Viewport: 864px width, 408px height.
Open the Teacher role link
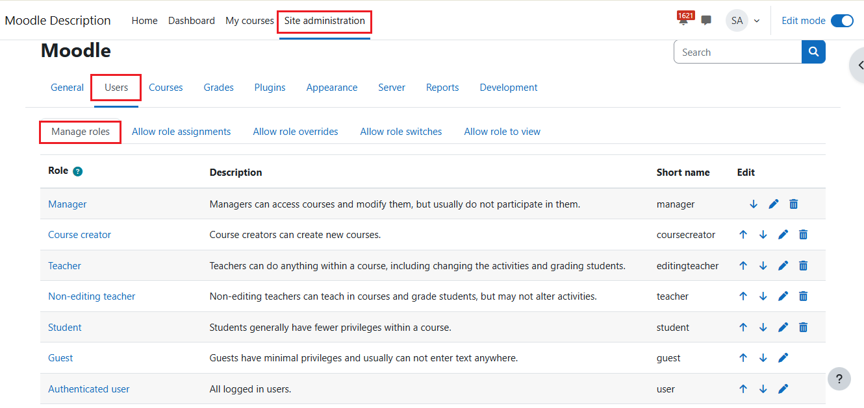click(x=64, y=266)
